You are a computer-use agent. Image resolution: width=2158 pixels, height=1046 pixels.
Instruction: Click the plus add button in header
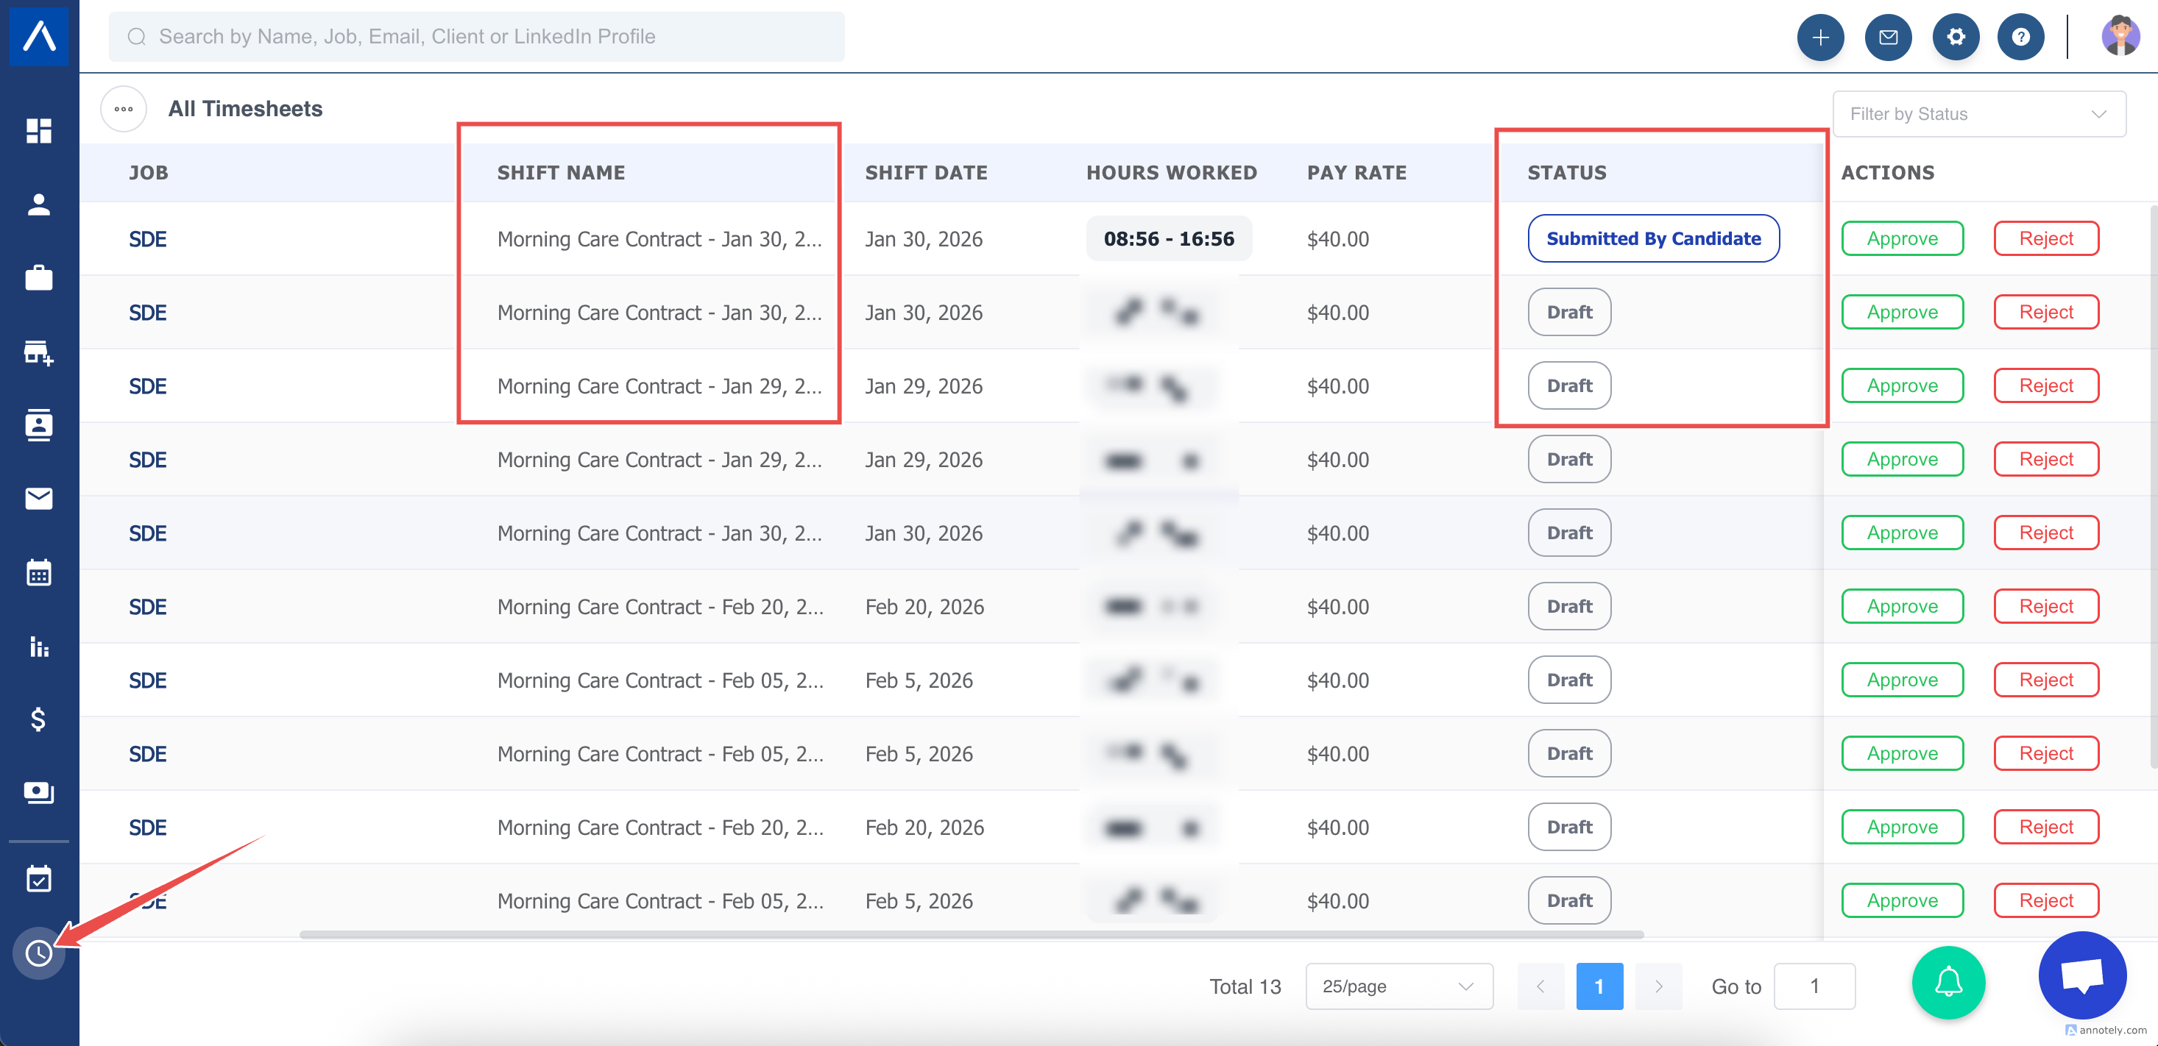(x=1819, y=37)
